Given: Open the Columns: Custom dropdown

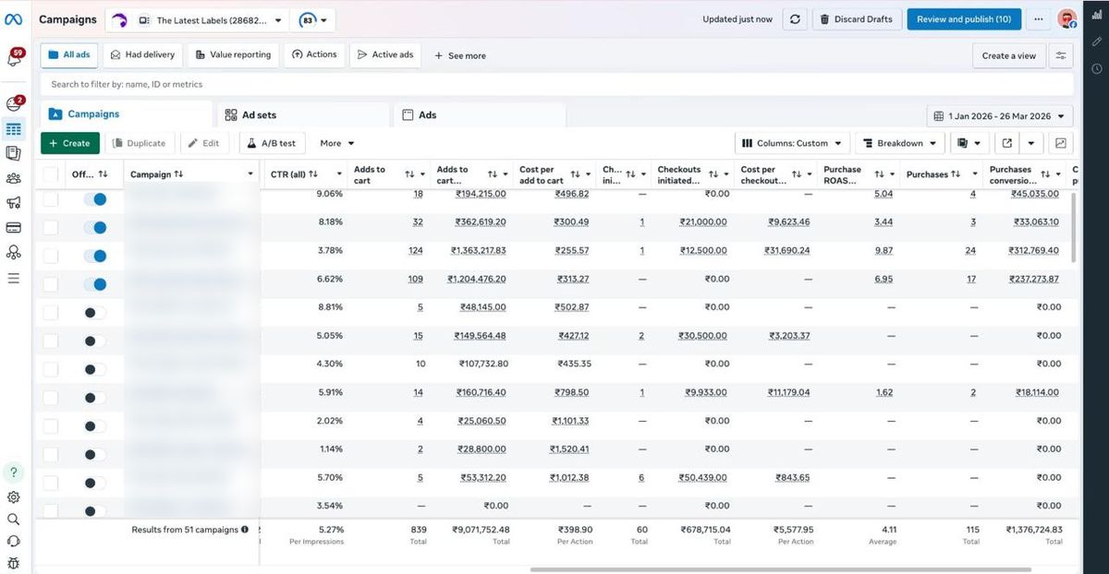Looking at the screenshot, I should 792,143.
